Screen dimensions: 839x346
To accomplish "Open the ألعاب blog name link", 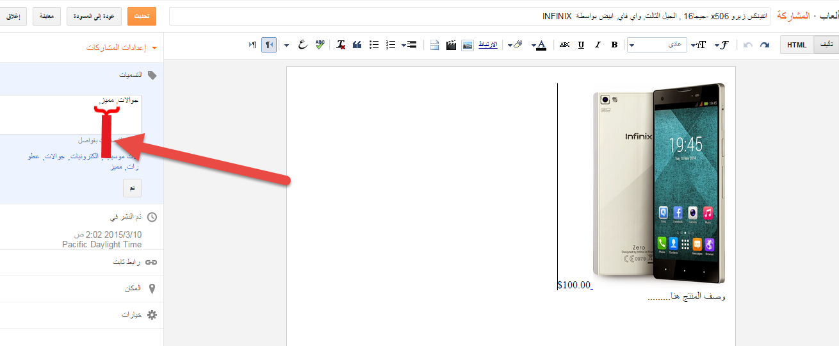I will 829,15.
